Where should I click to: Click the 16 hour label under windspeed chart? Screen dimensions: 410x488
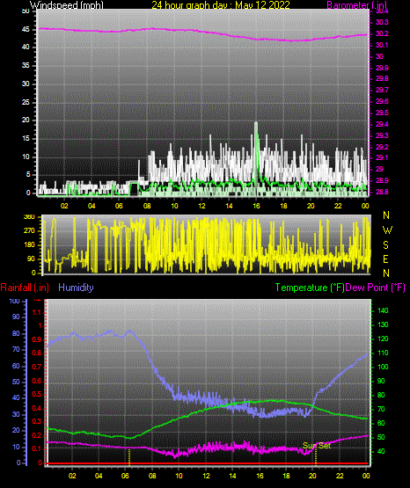pyautogui.click(x=256, y=206)
